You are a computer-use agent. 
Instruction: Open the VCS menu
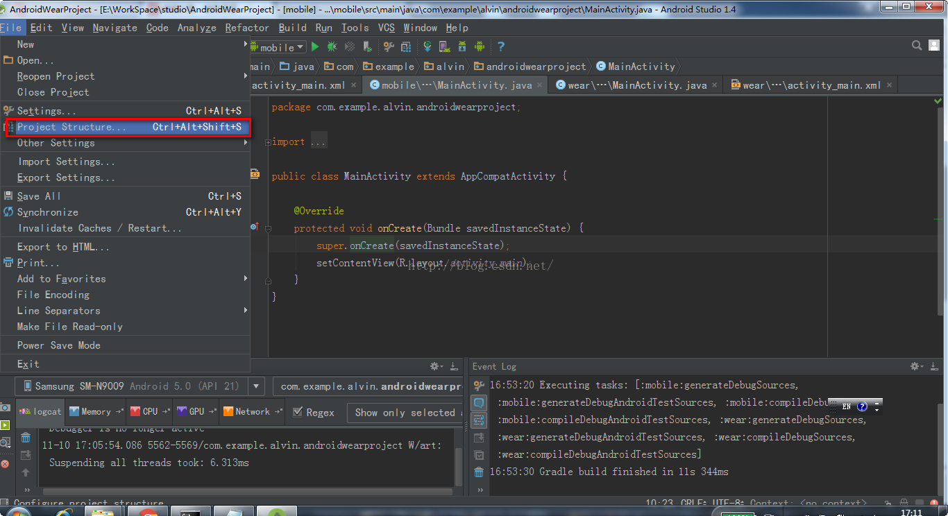[x=387, y=28]
